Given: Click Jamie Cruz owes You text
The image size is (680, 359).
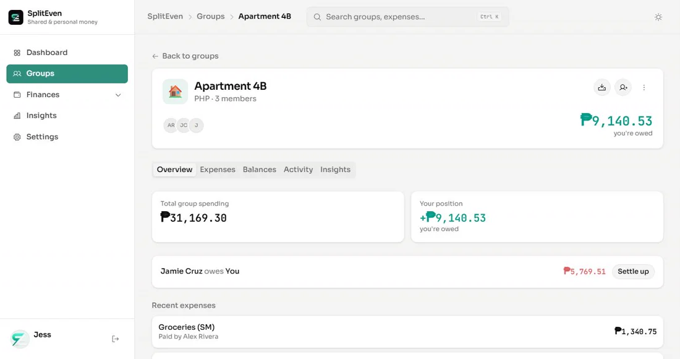Looking at the screenshot, I should tap(200, 271).
